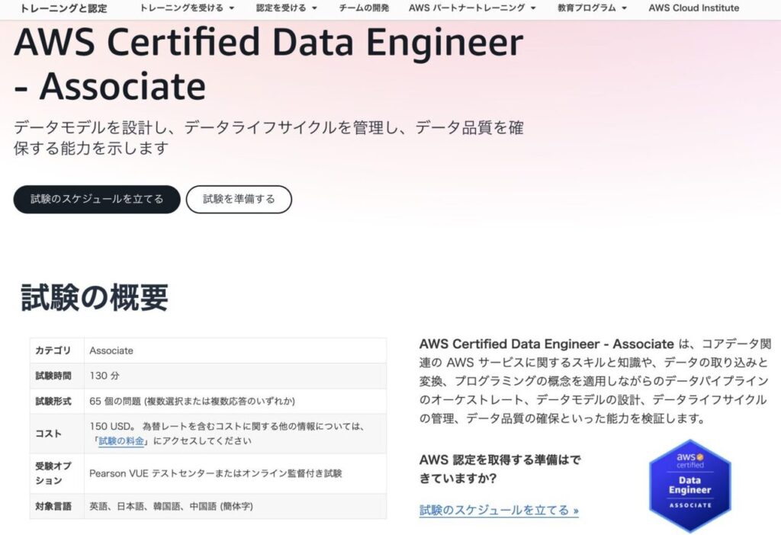Open the トレーニングと認定 home link
The width and height of the screenshot is (781, 535).
(63, 8)
